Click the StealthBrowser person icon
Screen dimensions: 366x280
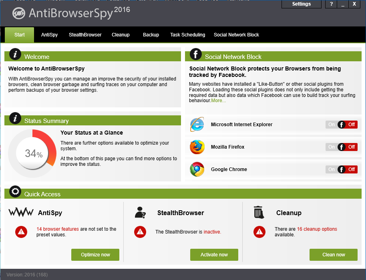[x=140, y=213]
